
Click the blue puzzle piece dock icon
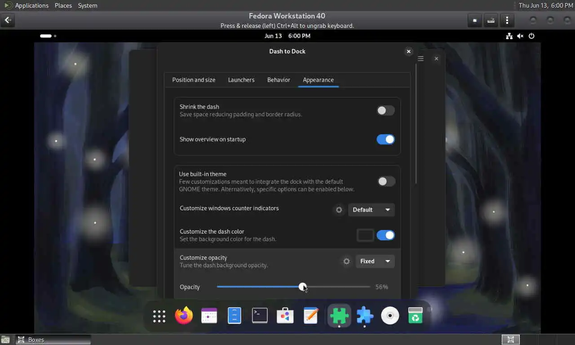[x=365, y=316]
